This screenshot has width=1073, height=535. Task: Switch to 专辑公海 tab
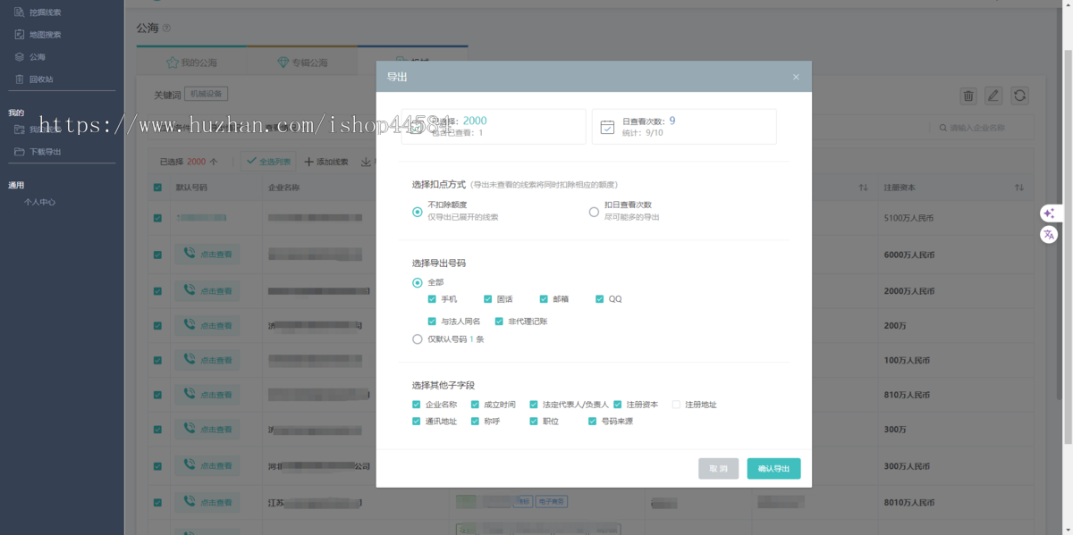[x=302, y=63]
